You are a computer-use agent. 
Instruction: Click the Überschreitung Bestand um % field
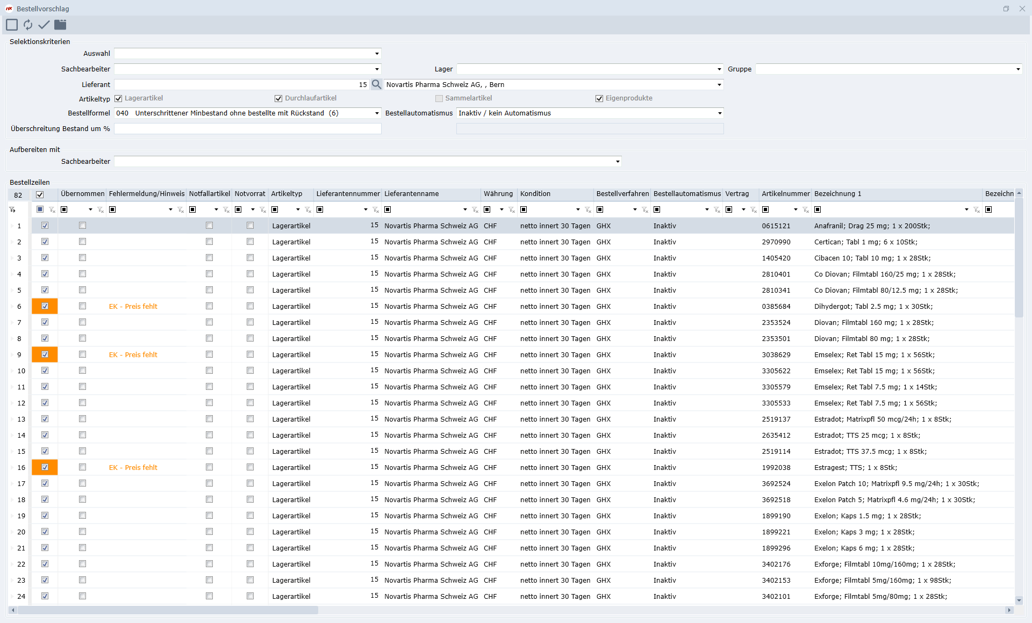[x=247, y=129]
